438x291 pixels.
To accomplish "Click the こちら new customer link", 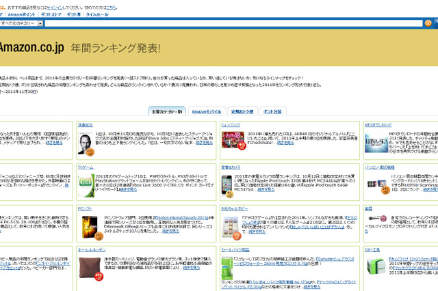I will pyautogui.click(x=111, y=8).
